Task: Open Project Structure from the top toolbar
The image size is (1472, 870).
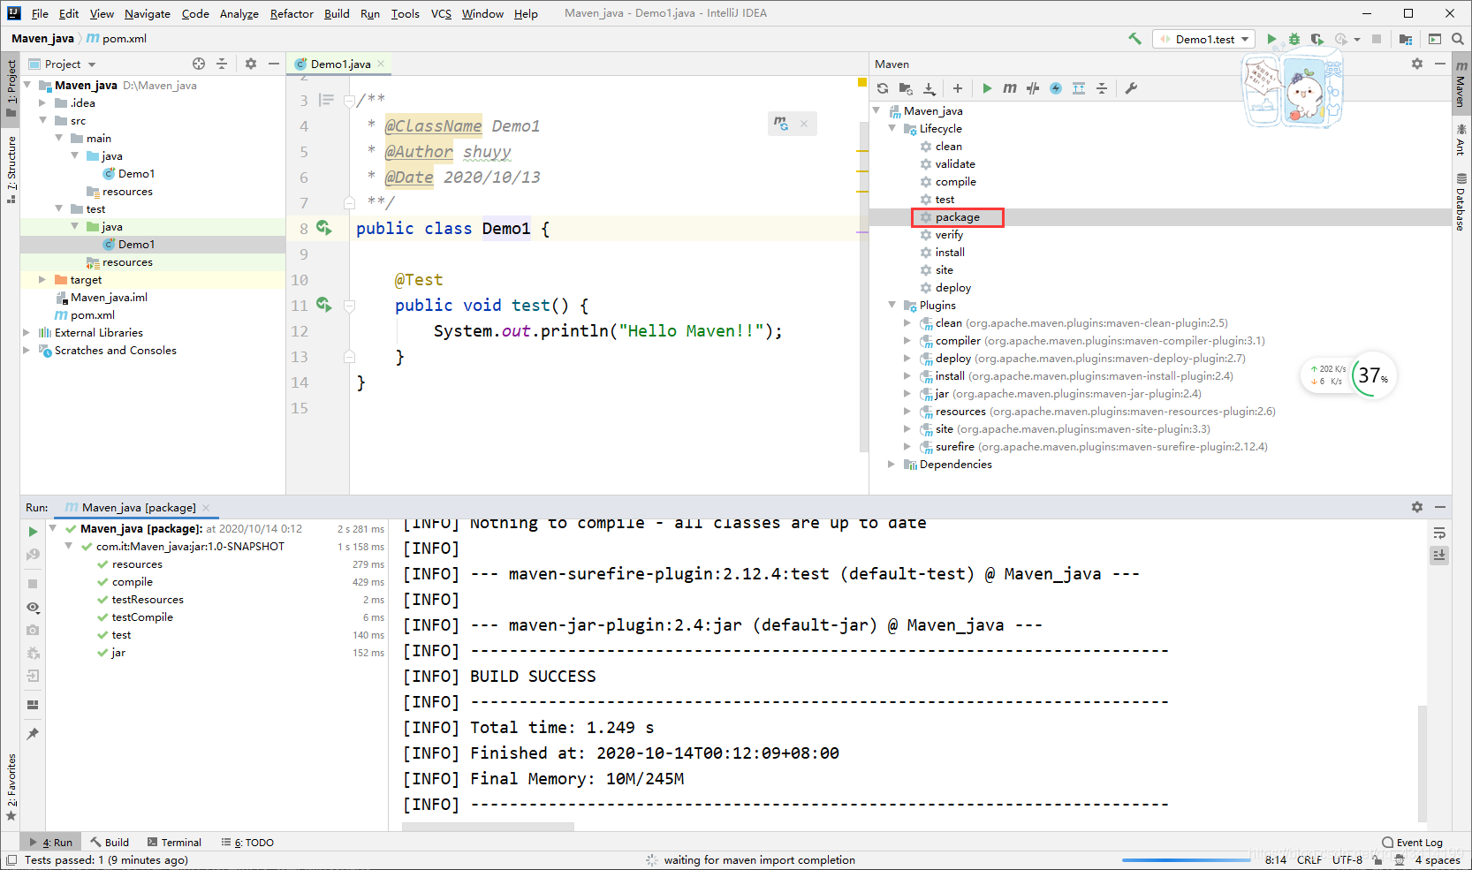Action: [x=1406, y=39]
